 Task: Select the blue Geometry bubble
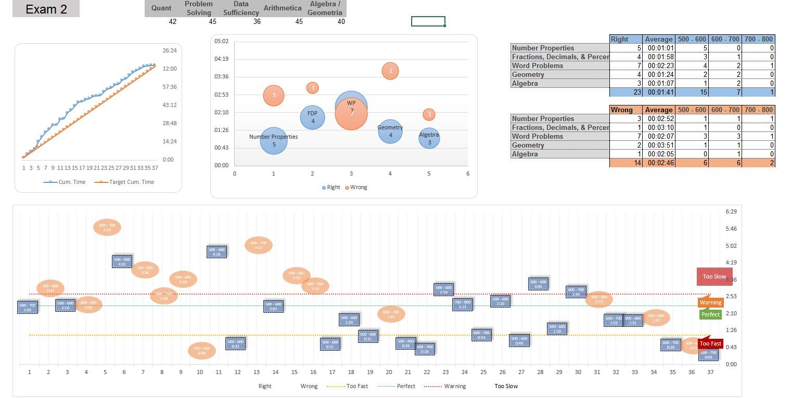[390, 131]
